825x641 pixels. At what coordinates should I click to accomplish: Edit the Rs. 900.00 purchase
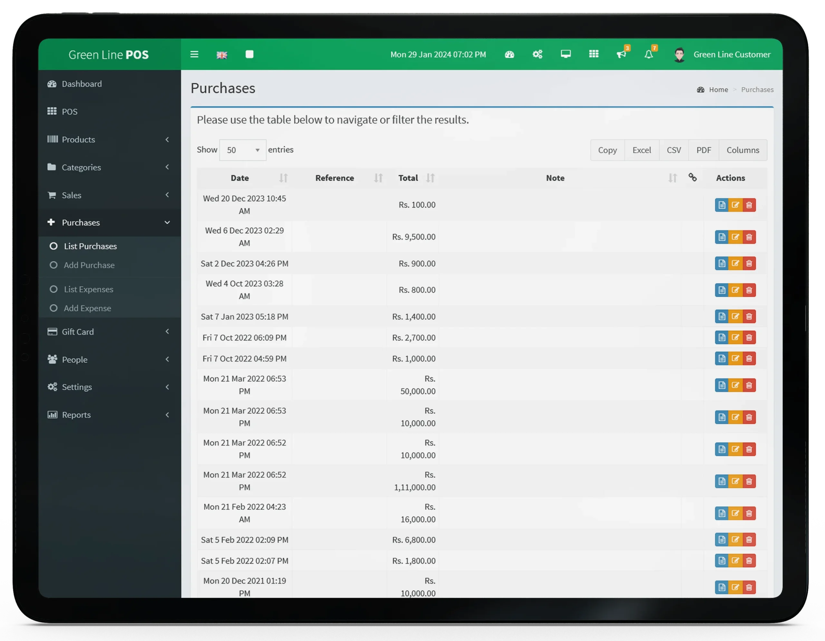(735, 263)
